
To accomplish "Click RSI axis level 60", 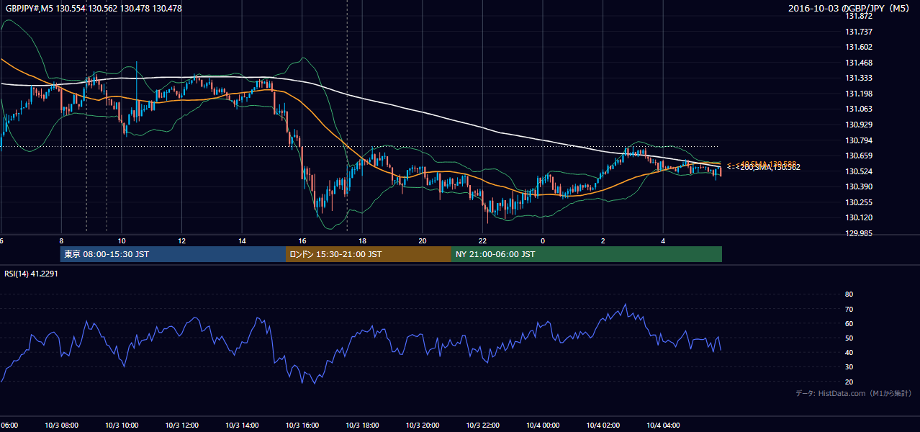I will 849,323.
